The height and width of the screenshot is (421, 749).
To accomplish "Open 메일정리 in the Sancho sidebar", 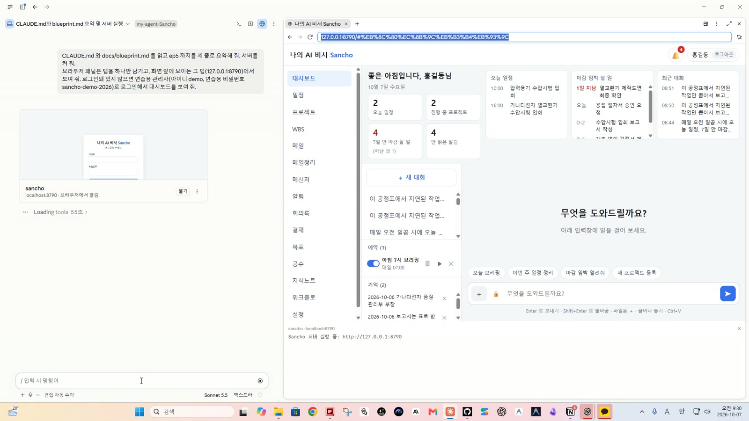I will tap(319, 163).
